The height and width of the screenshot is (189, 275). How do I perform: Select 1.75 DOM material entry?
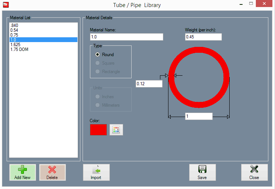tap(19, 49)
